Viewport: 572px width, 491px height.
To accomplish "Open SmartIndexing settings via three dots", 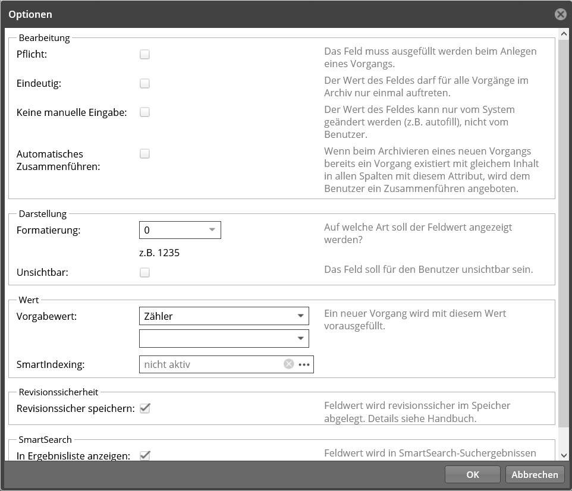I will 304,364.
